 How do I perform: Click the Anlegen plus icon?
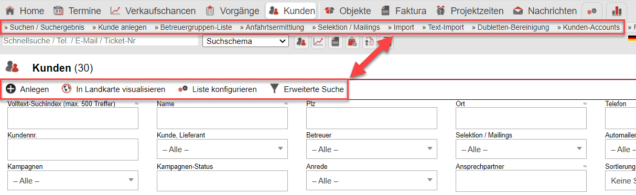(10, 89)
